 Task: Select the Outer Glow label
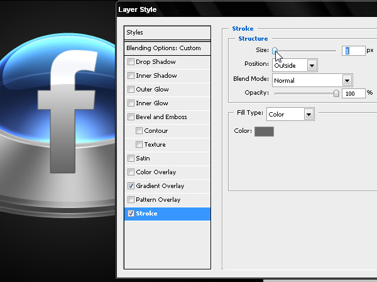click(x=152, y=90)
